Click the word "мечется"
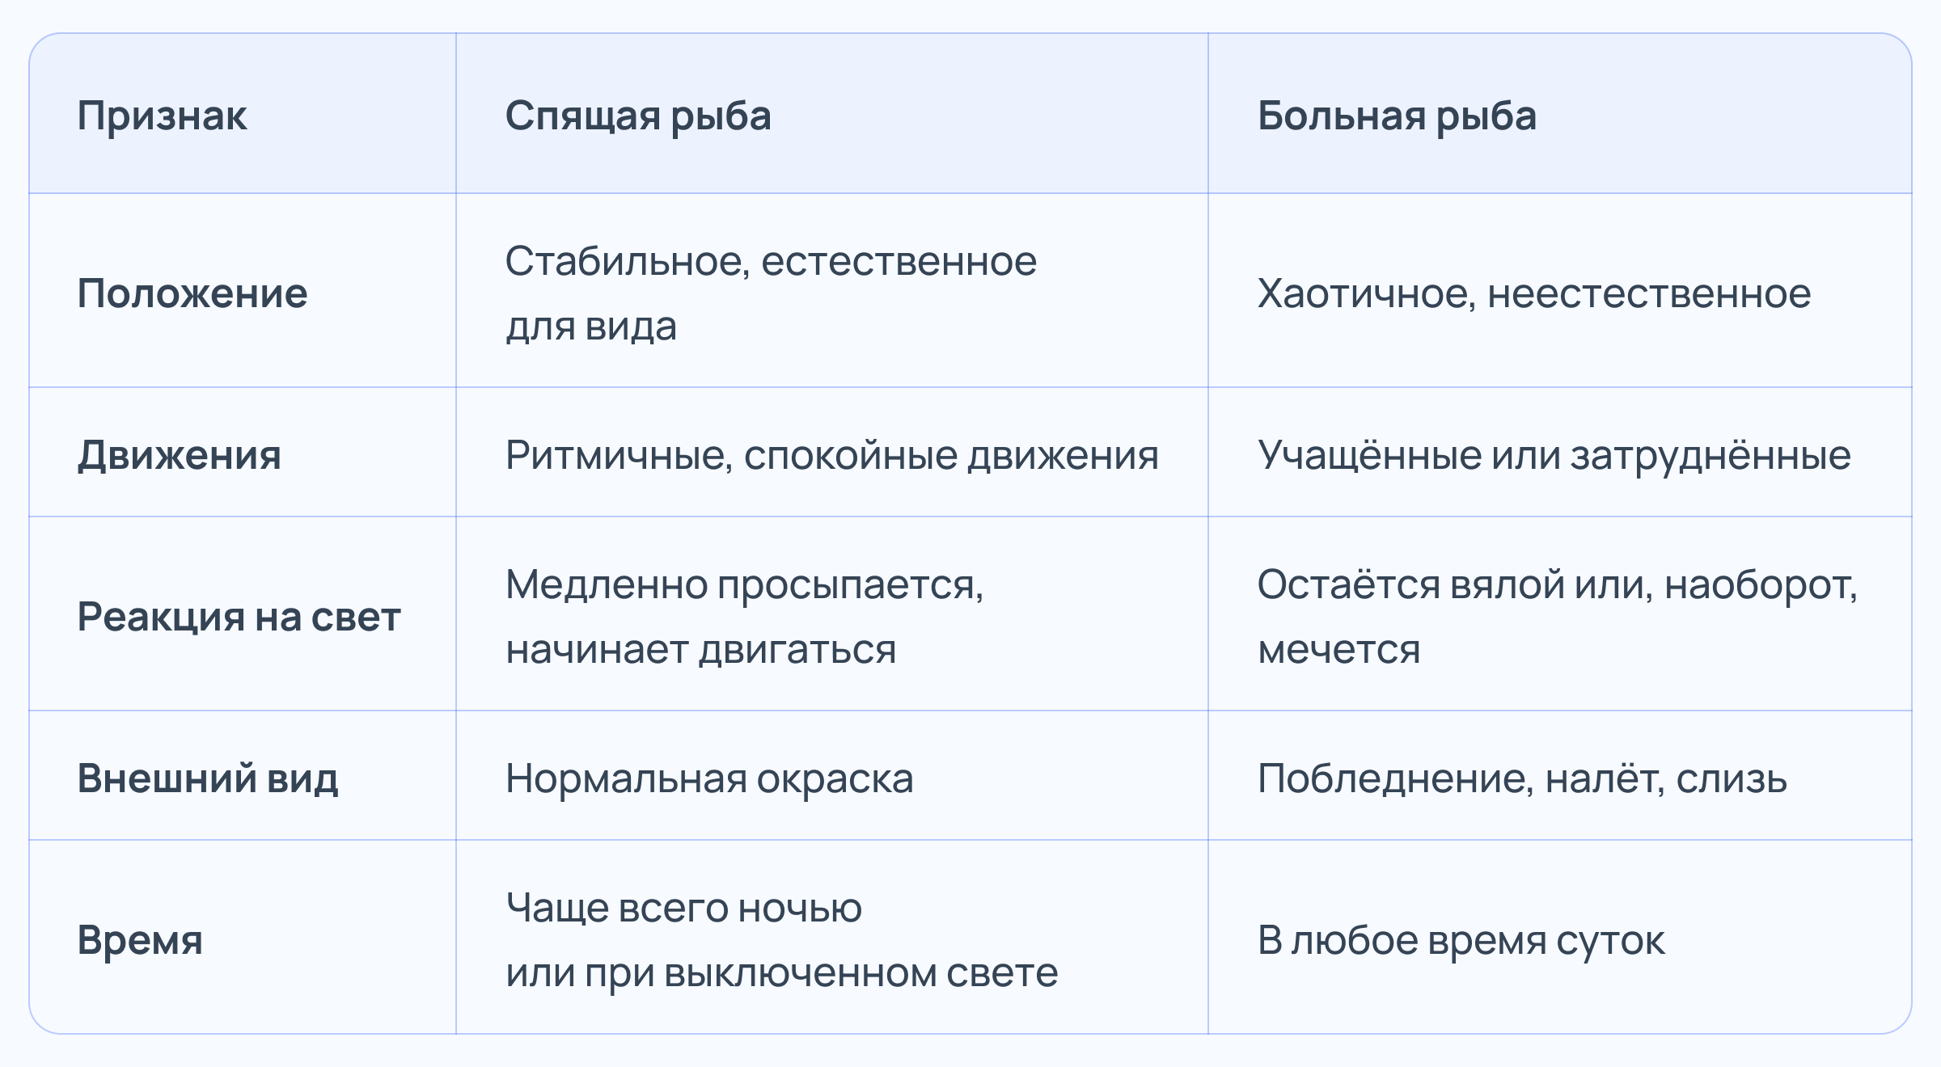Image resolution: width=1941 pixels, height=1067 pixels. [x=1338, y=649]
